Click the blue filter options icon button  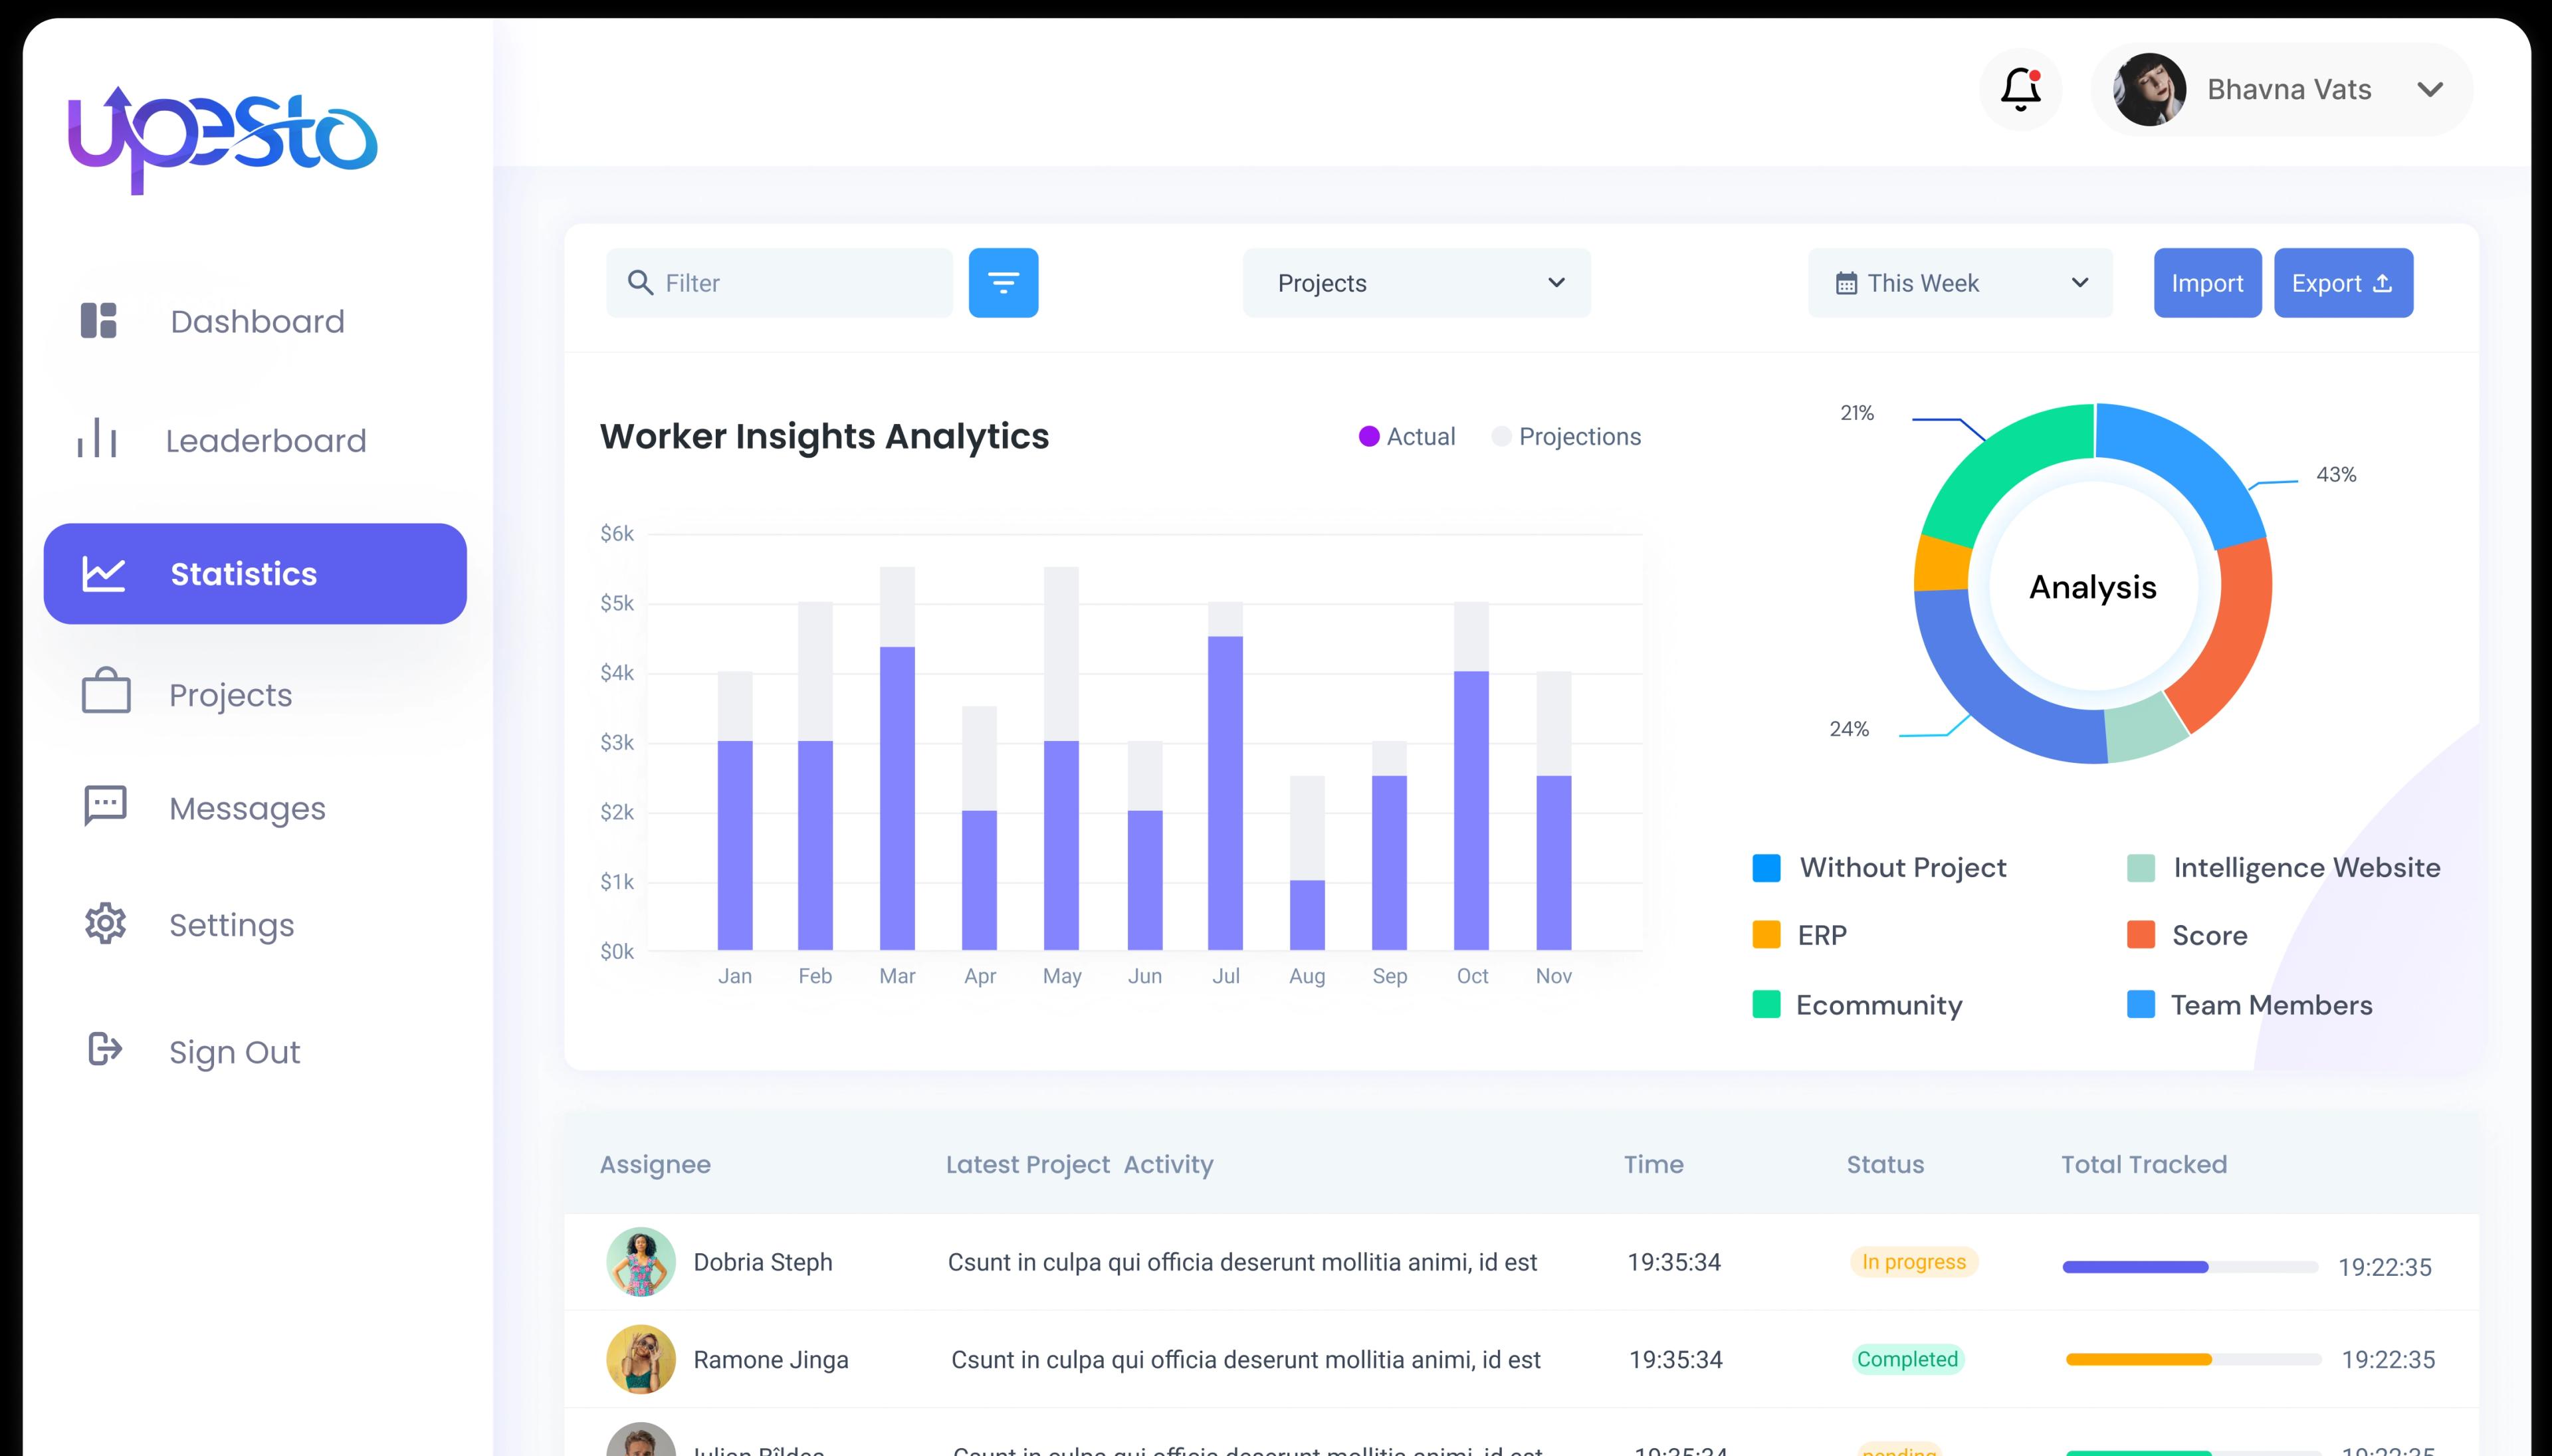click(1003, 283)
